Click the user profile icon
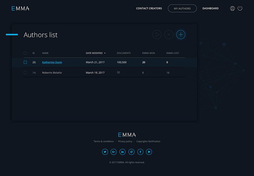Screen dimensions: 254x176 (x=232, y=8)
